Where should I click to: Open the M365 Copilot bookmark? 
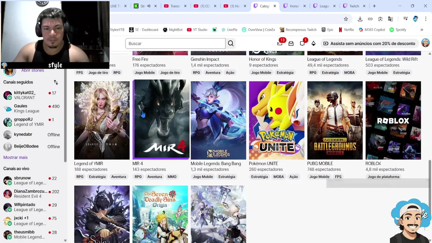[372, 30]
